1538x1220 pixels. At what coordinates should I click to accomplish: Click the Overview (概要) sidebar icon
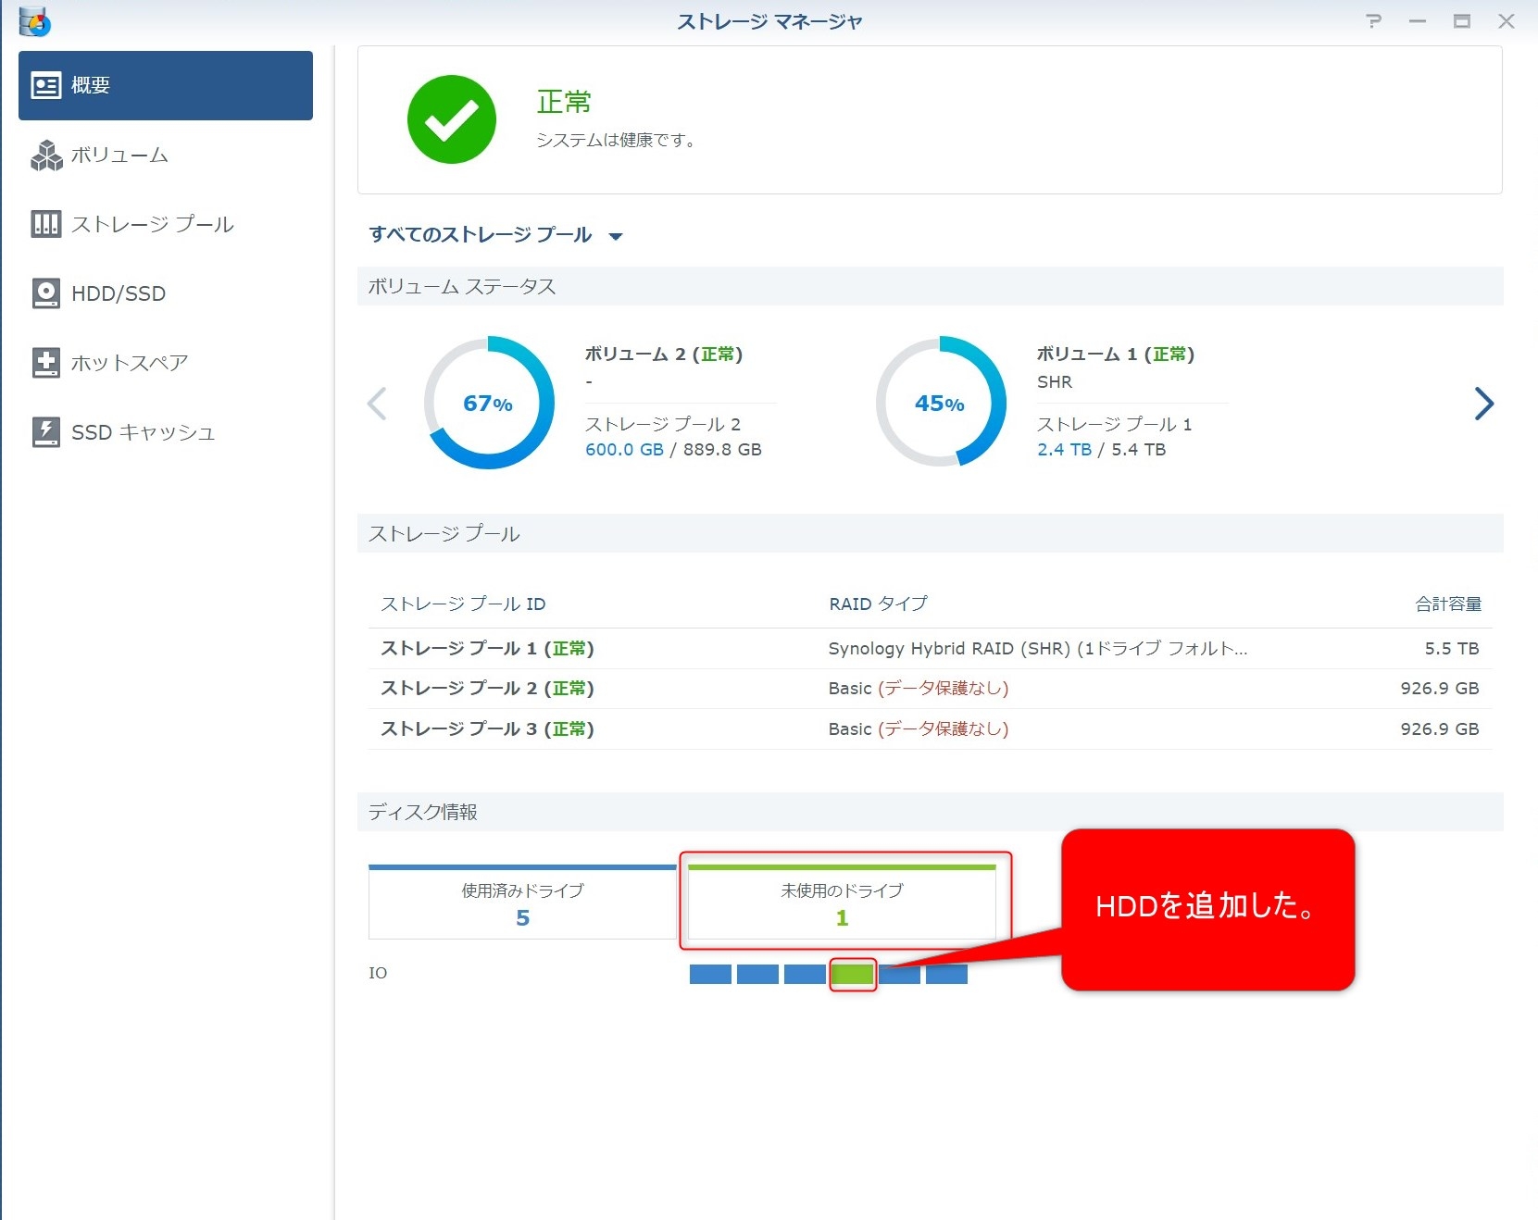[46, 85]
